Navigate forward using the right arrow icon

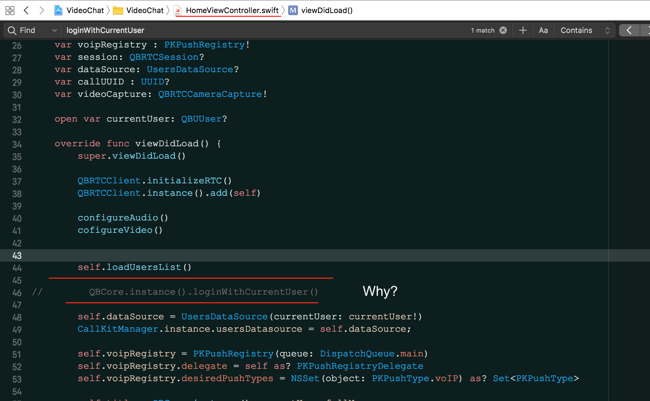coord(42,10)
